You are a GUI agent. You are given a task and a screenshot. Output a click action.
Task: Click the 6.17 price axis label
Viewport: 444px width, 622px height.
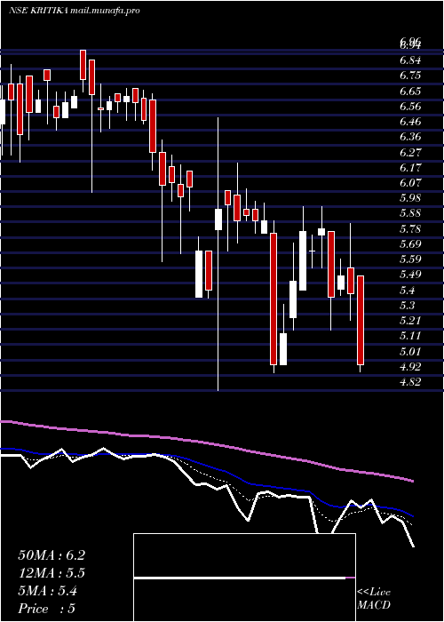point(410,167)
